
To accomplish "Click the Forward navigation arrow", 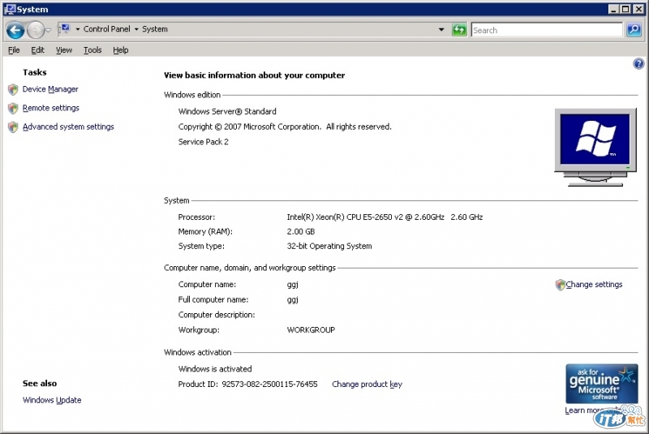I will click(x=36, y=30).
